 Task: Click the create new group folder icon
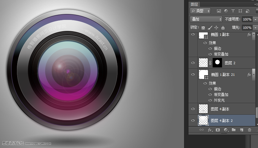click(x=234, y=130)
